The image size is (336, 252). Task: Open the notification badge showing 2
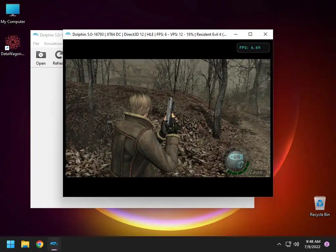(327, 244)
